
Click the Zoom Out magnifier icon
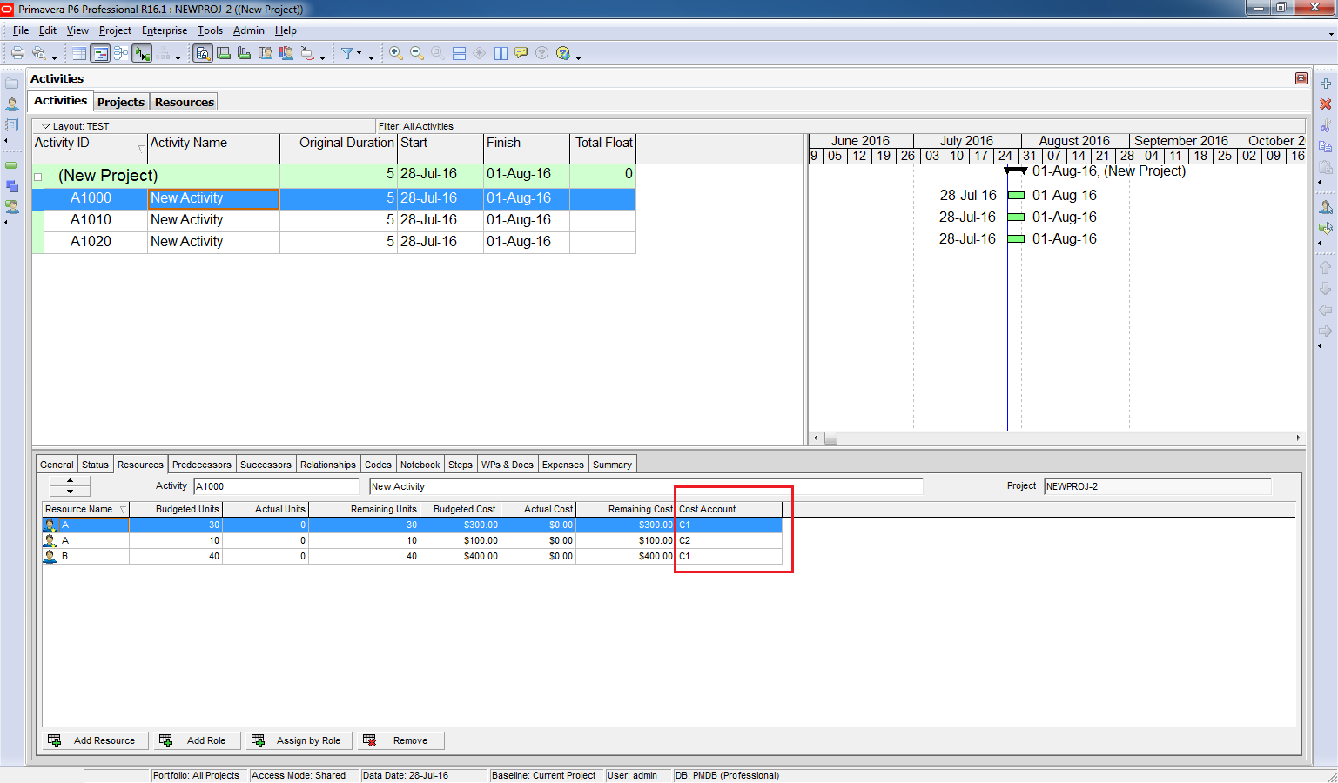coord(416,53)
